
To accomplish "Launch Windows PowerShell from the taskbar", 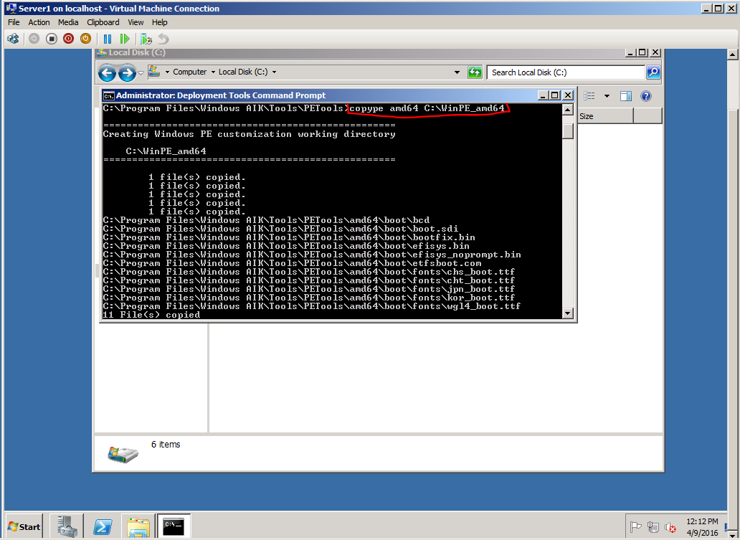I will pyautogui.click(x=103, y=526).
